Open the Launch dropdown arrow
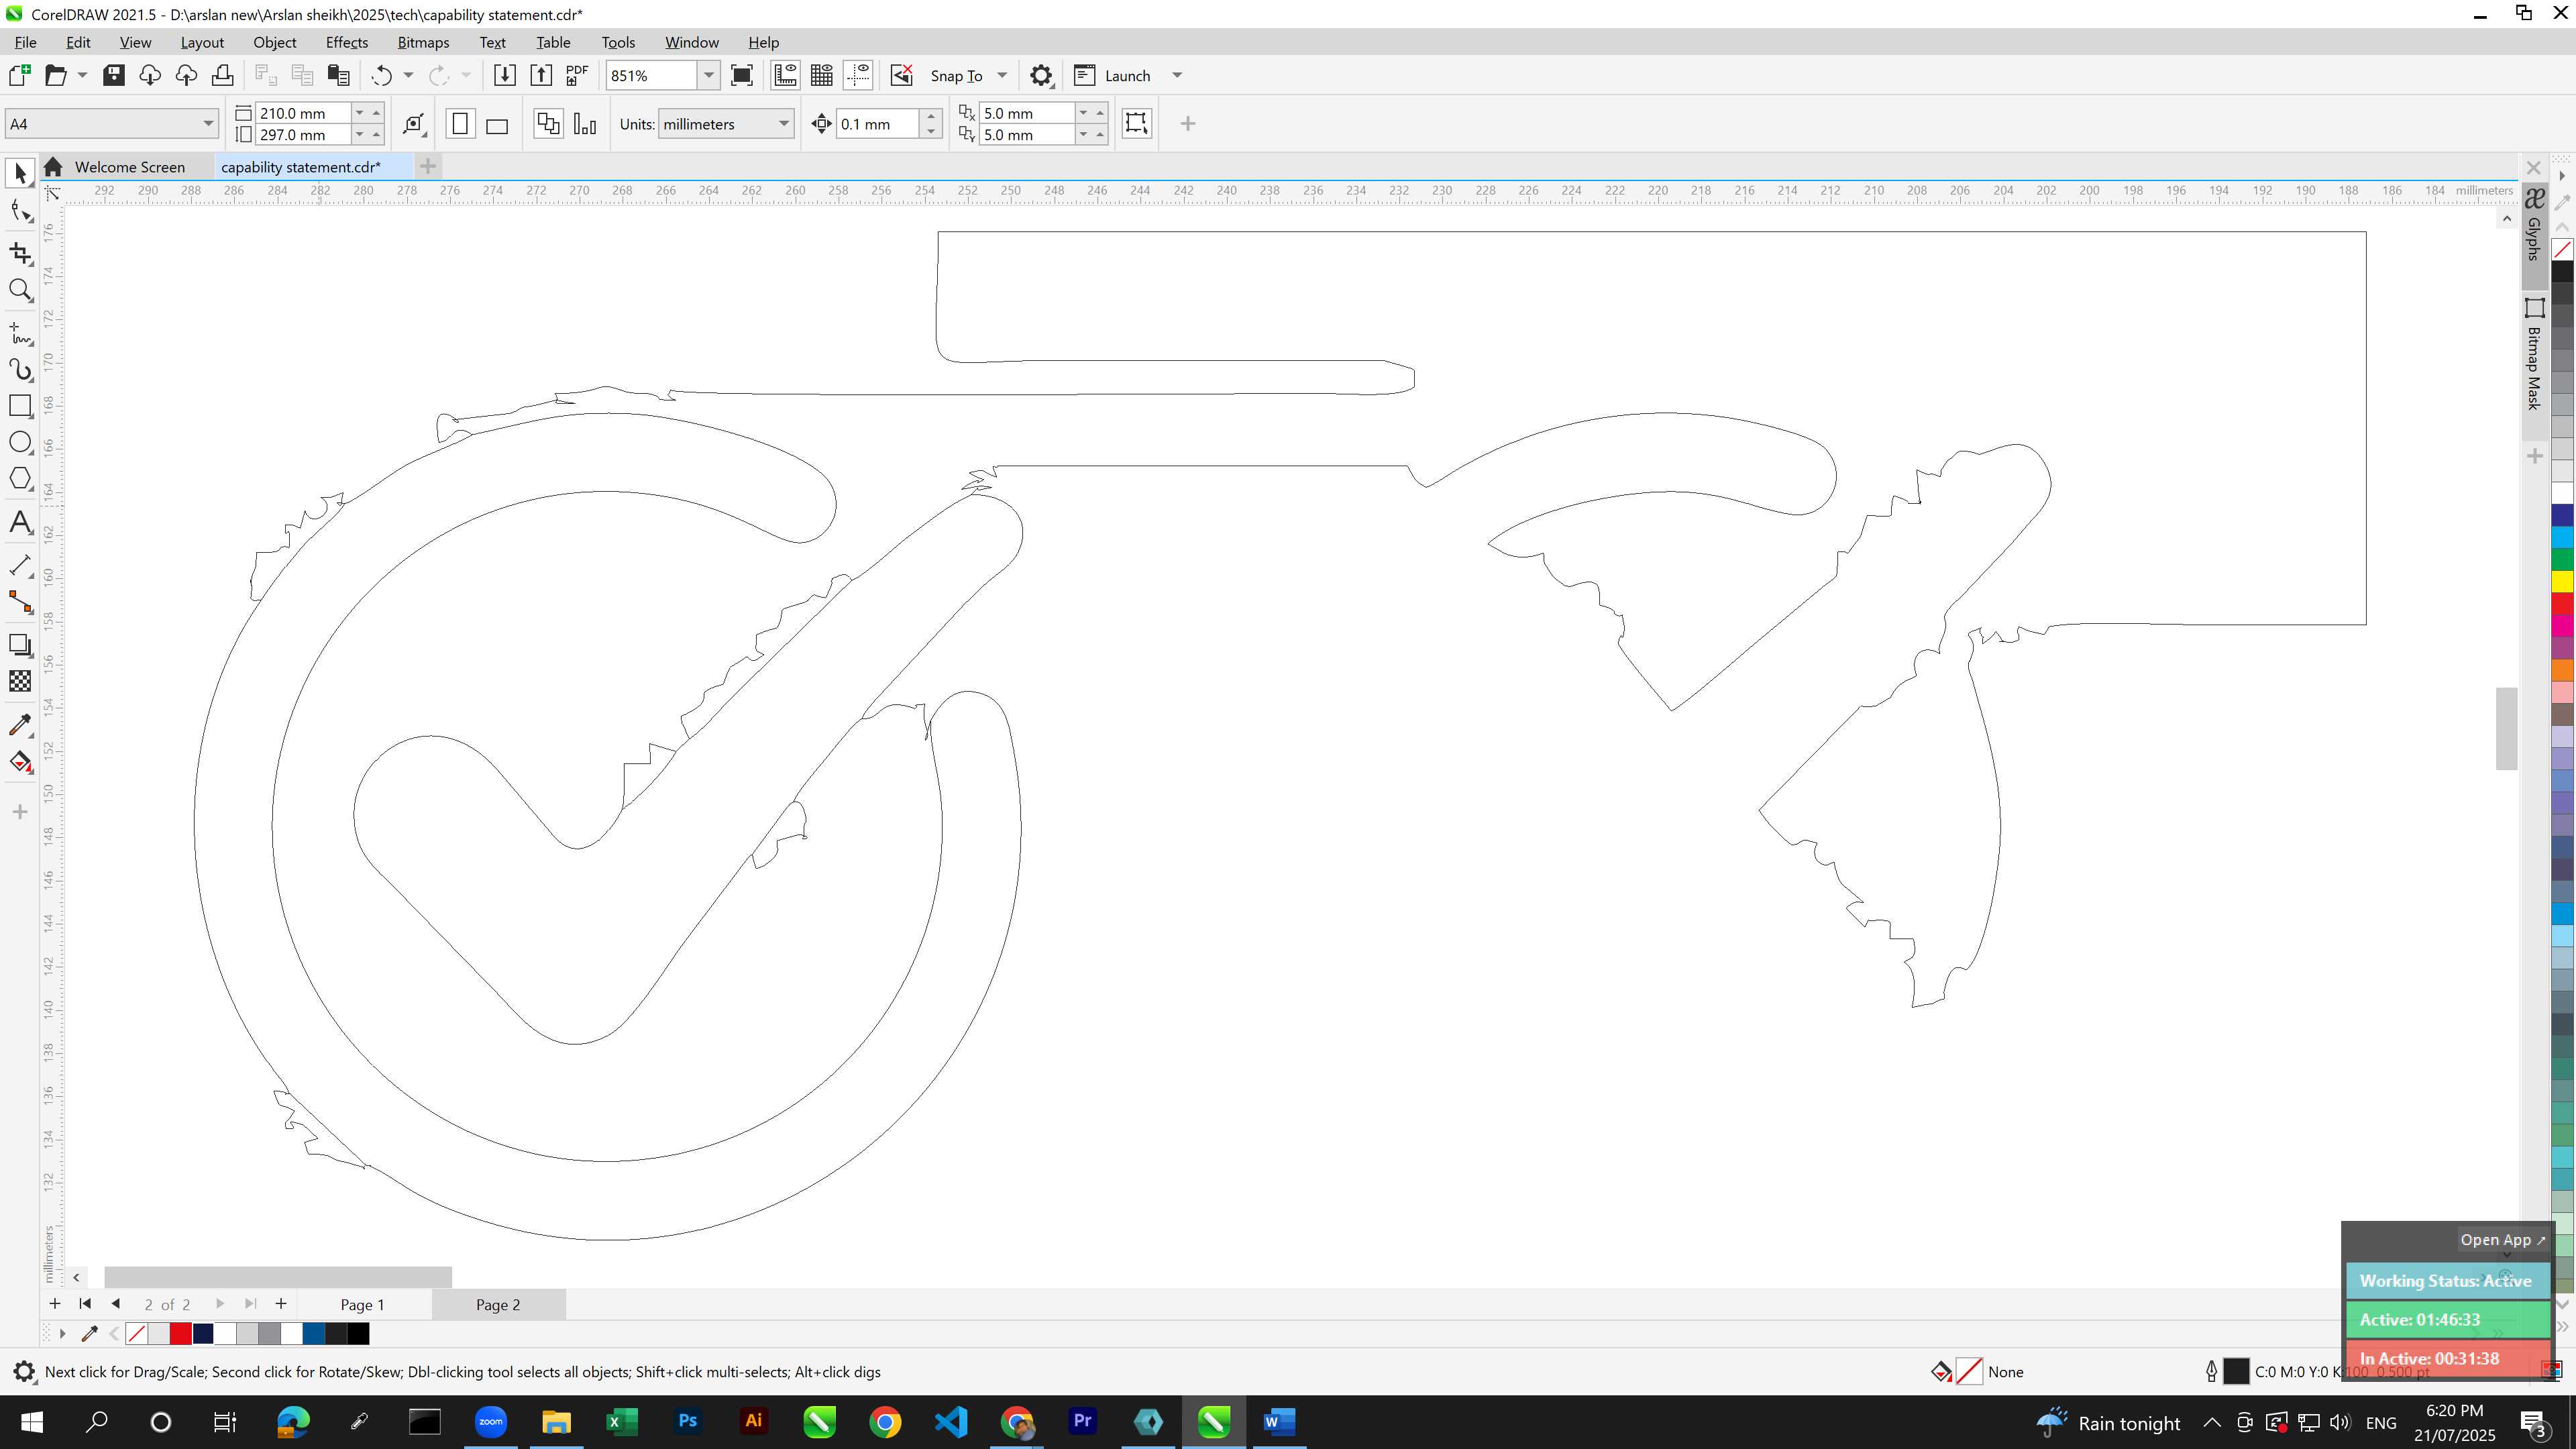 pyautogui.click(x=1177, y=76)
